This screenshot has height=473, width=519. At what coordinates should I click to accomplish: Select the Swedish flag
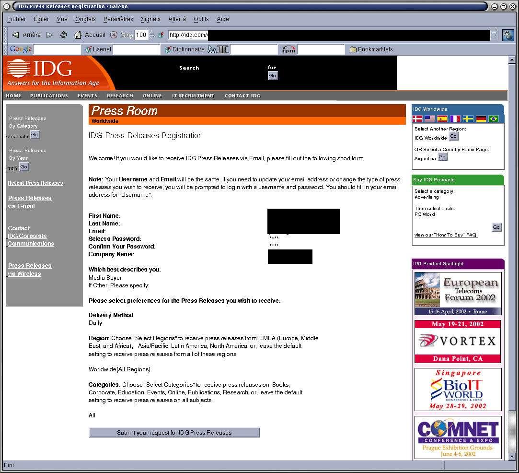(468, 118)
